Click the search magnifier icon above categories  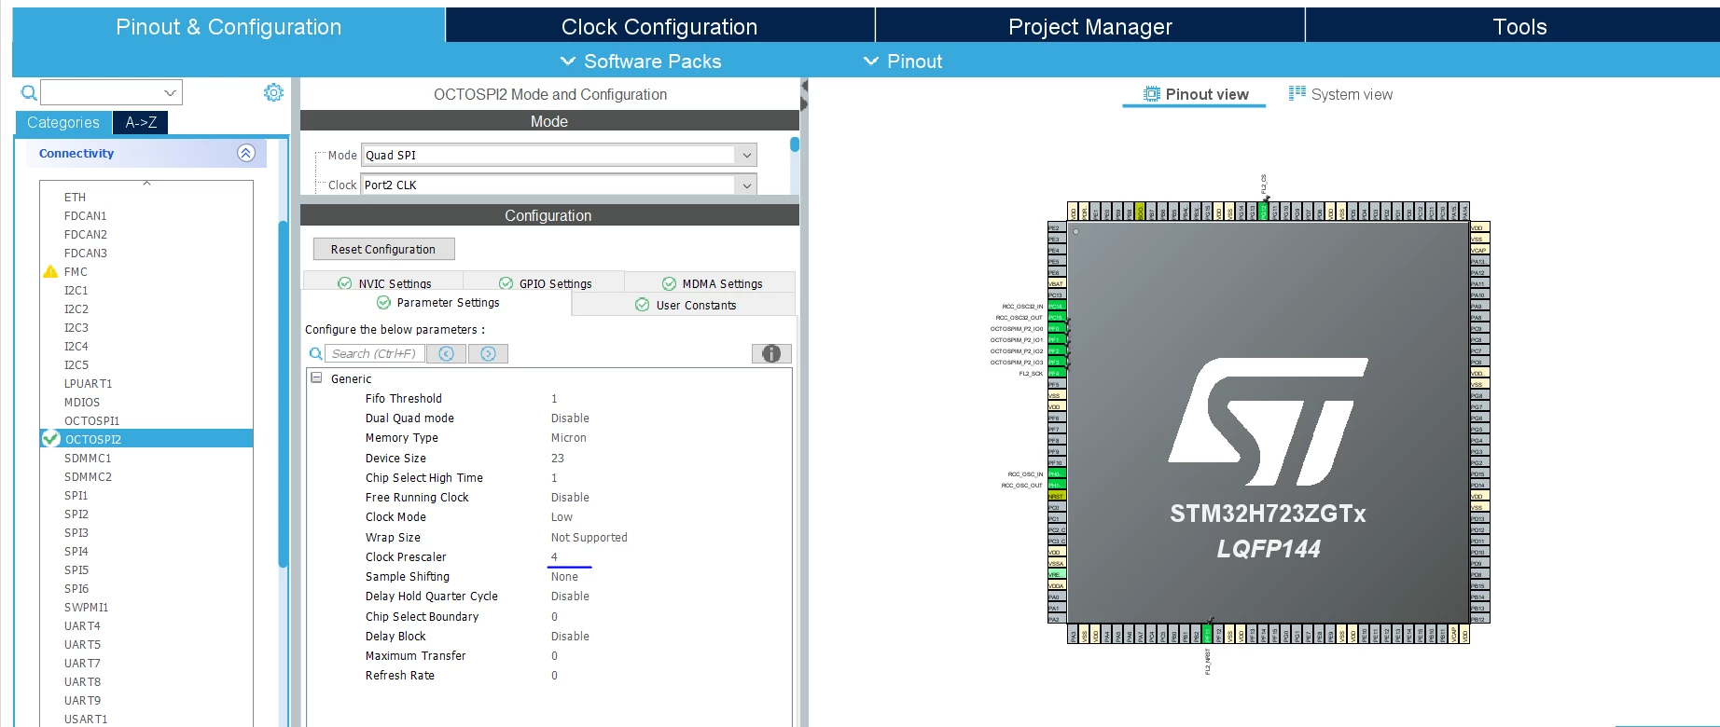pyautogui.click(x=29, y=92)
